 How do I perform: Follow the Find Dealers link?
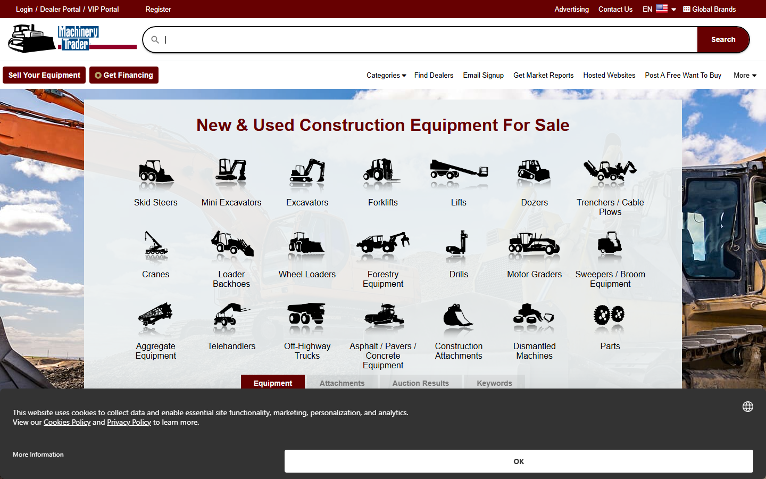click(434, 75)
